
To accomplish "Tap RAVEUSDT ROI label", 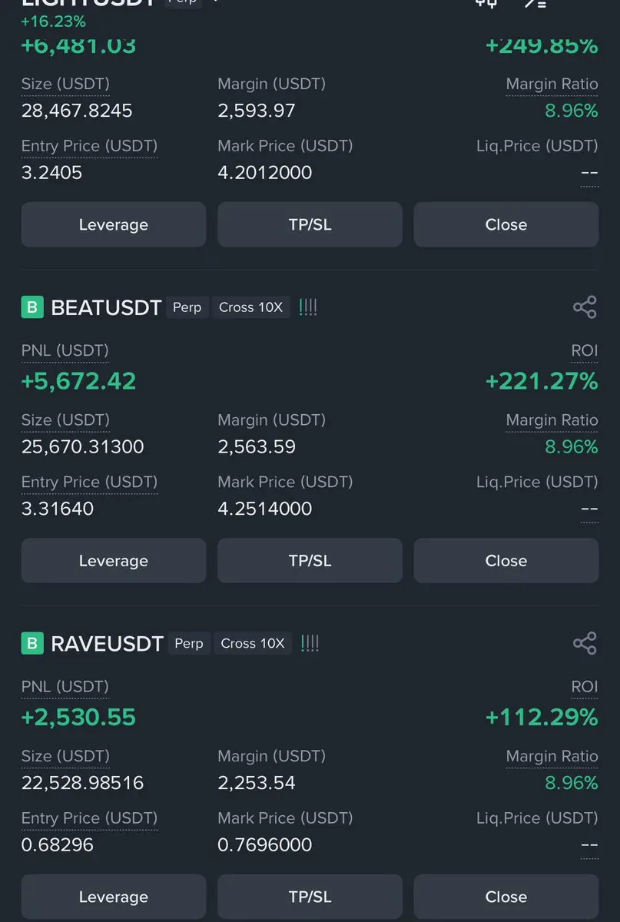I will coord(584,687).
